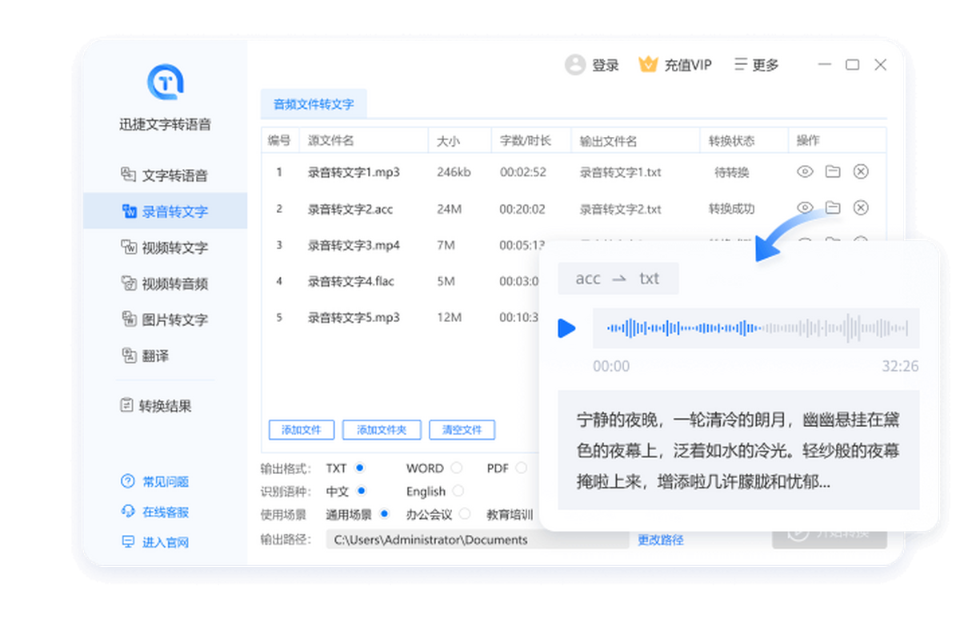Click the 添加文件 button

301,430
